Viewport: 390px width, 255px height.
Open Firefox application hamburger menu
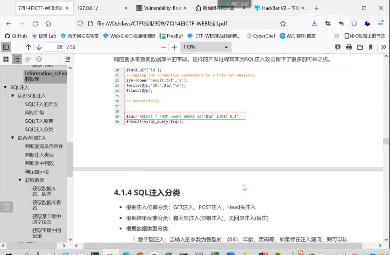pos(380,24)
